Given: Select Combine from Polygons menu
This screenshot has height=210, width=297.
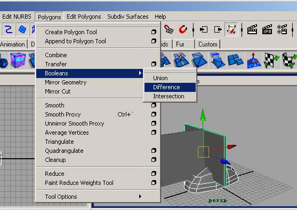Looking at the screenshot, I should [56, 55].
